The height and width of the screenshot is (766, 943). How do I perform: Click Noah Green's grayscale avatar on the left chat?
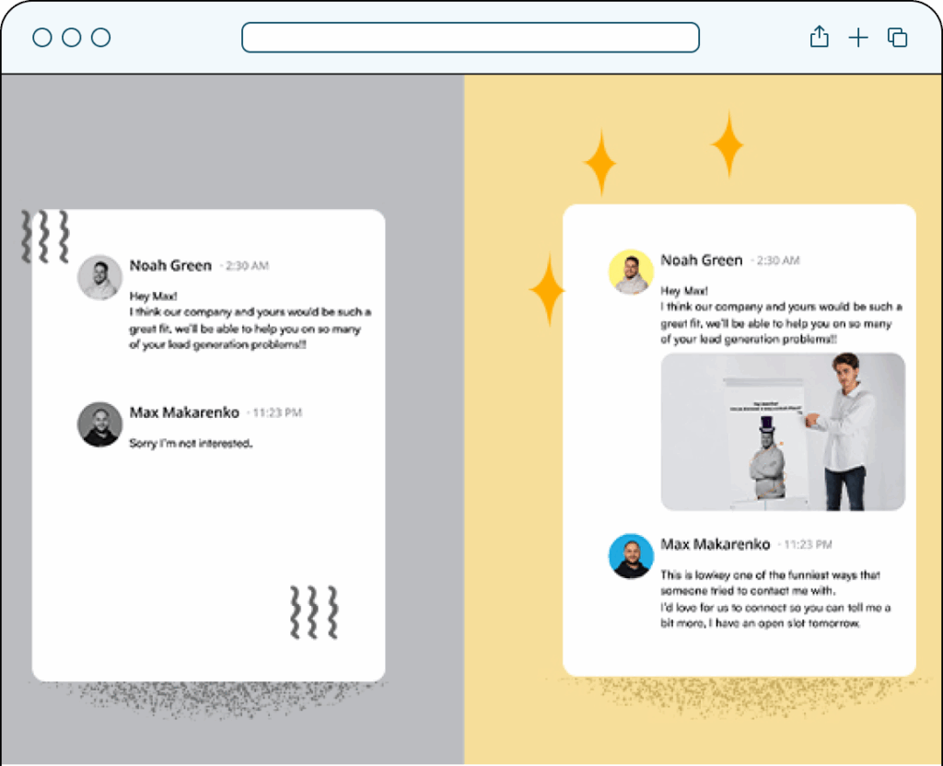pos(99,276)
